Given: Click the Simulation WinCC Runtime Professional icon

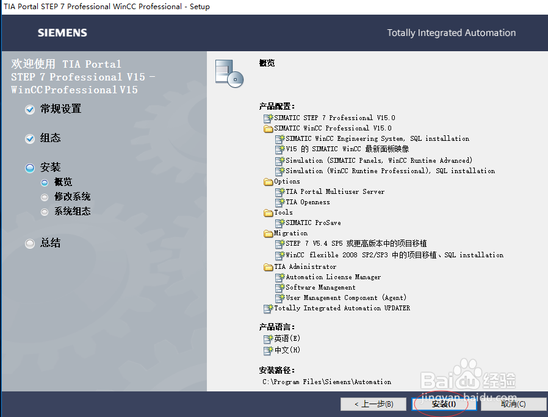Looking at the screenshot, I should pos(280,171).
